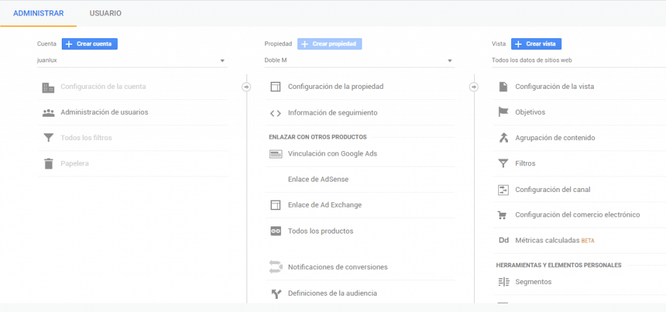Screen dimensions: 666x312
Task: Click the trash bin icon beside Papelera
Action: click(49, 163)
